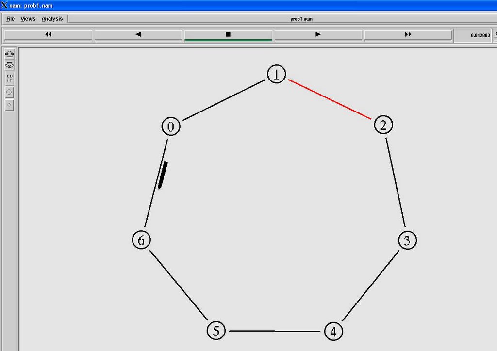497x351 pixels.
Task: Click the zoom out arrow icon
Action: [x=9, y=65]
